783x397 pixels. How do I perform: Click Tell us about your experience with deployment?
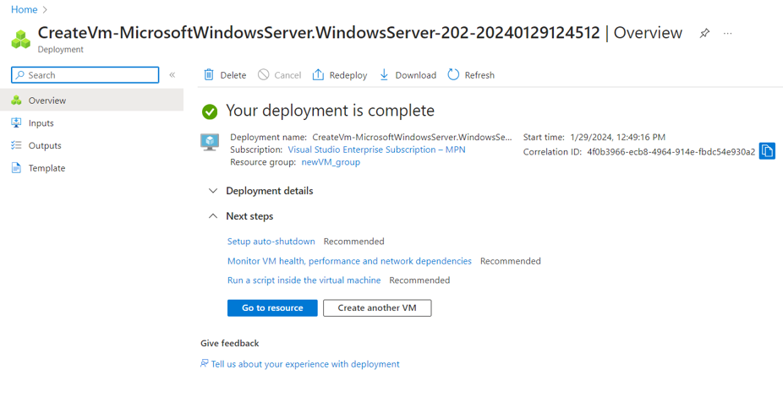click(x=305, y=364)
